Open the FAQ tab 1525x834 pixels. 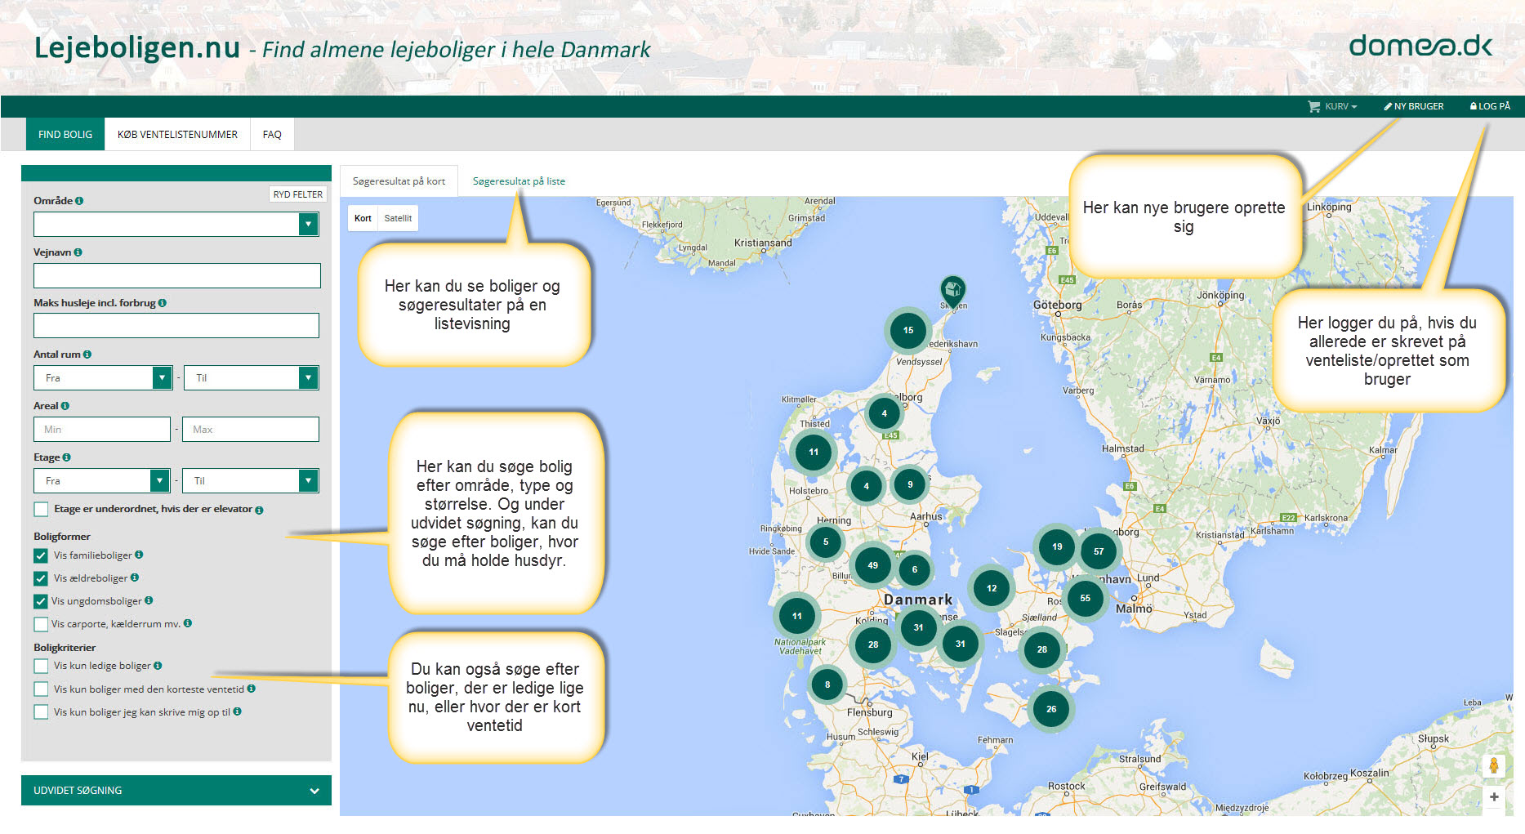click(272, 135)
